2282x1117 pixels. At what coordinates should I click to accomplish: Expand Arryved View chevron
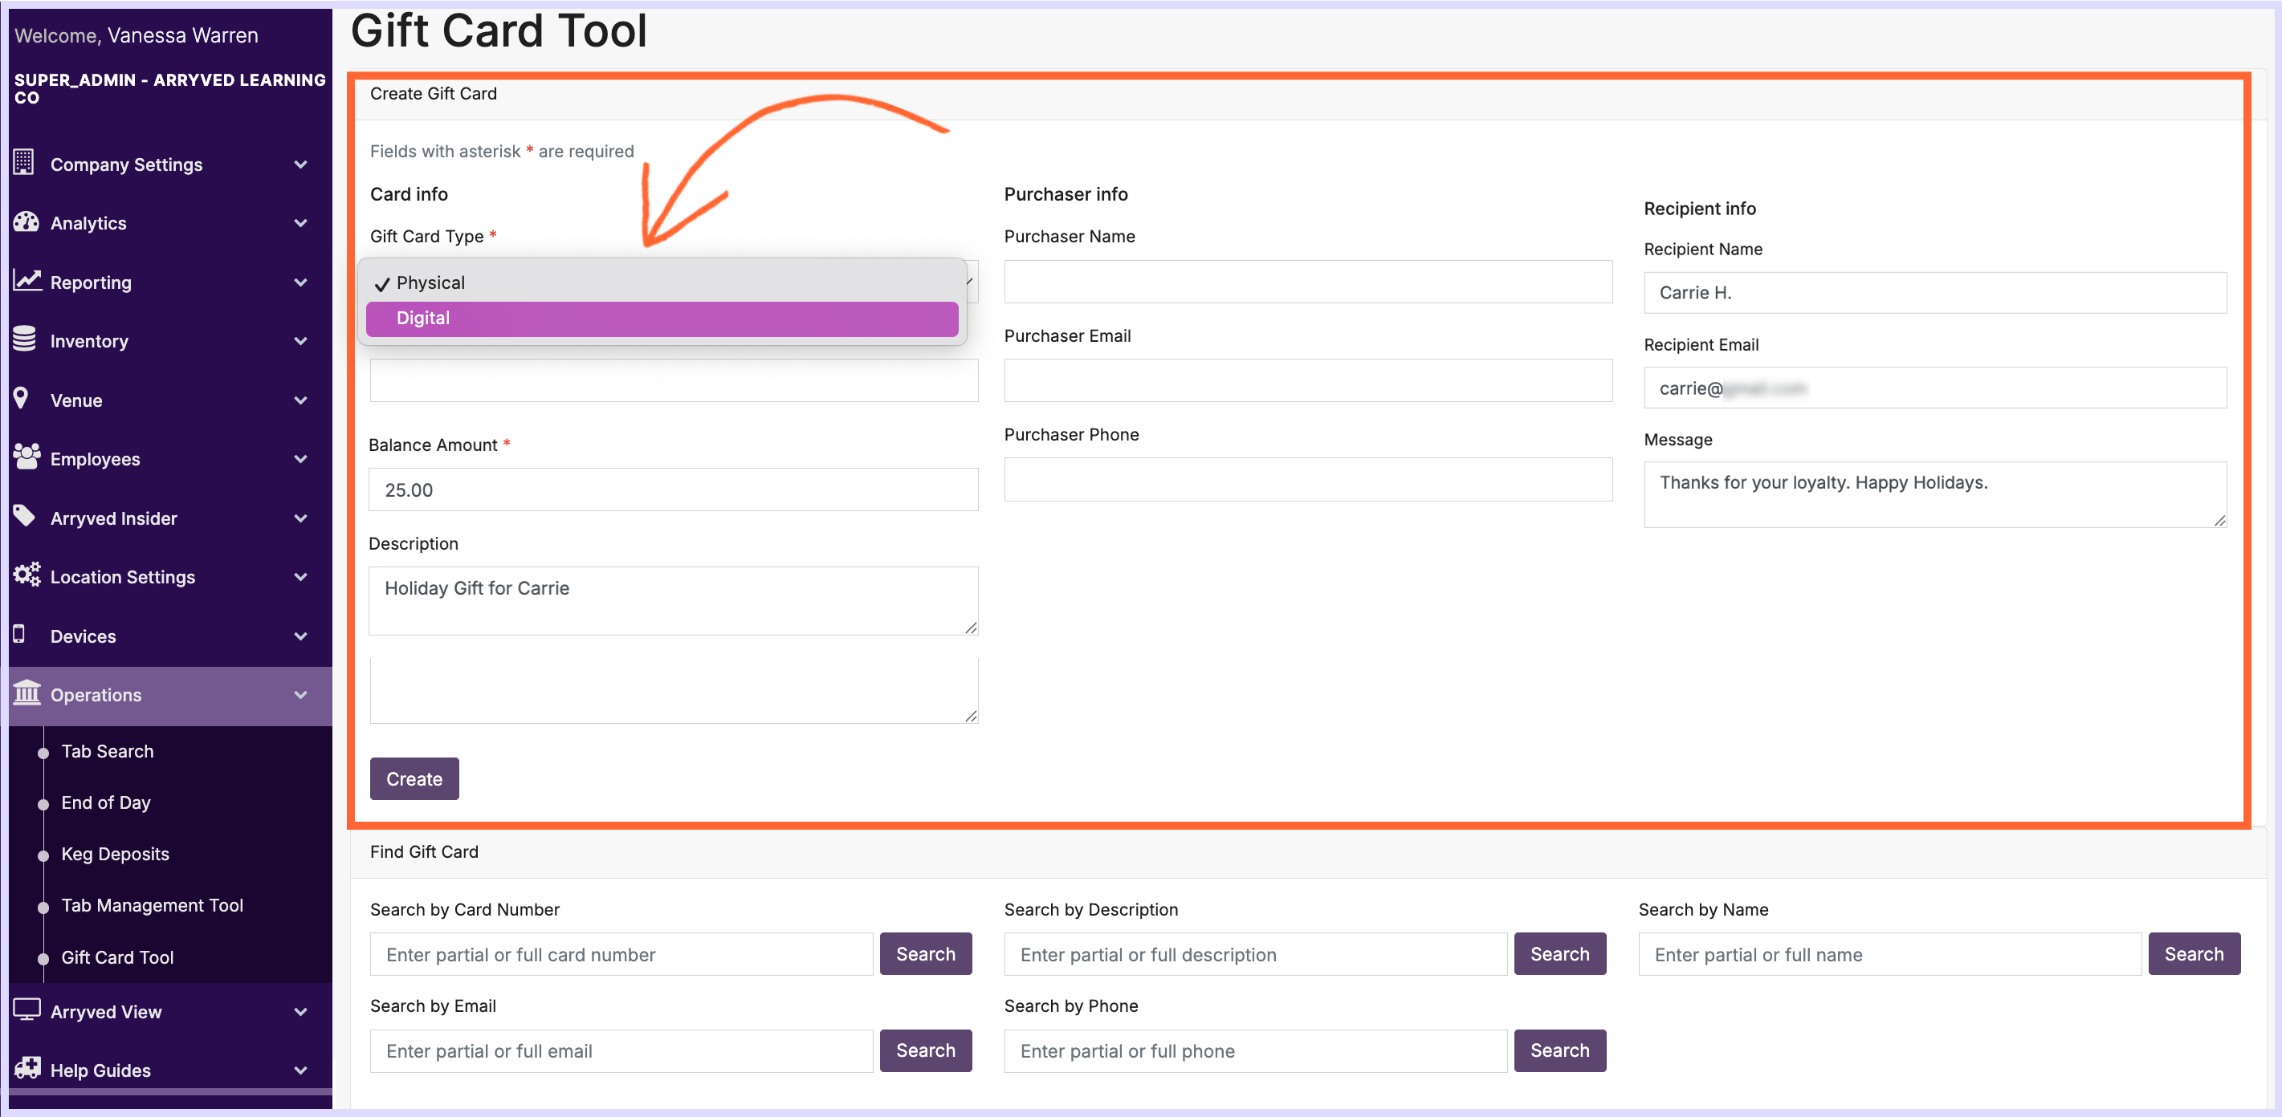[x=301, y=1012]
